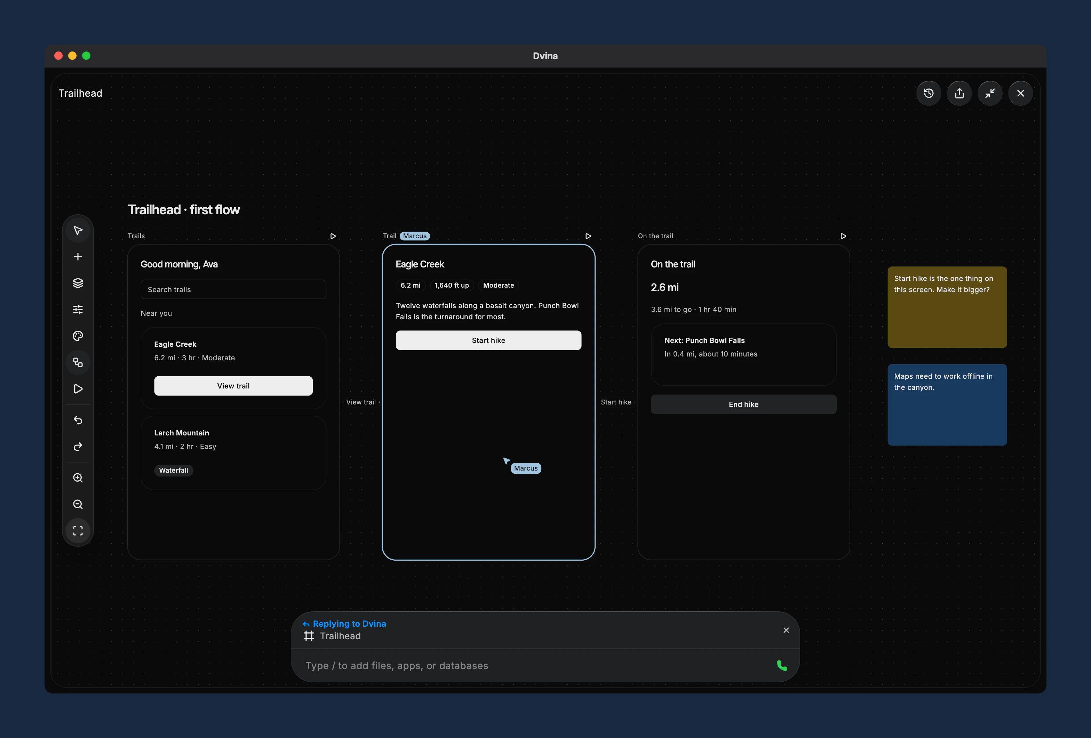Click the View trail button
This screenshot has width=1091, height=738.
click(233, 386)
